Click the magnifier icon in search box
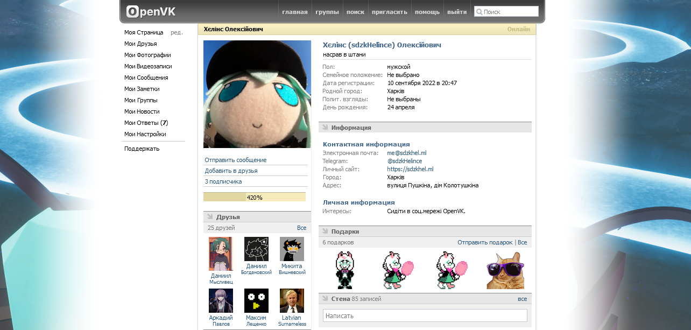 click(479, 11)
